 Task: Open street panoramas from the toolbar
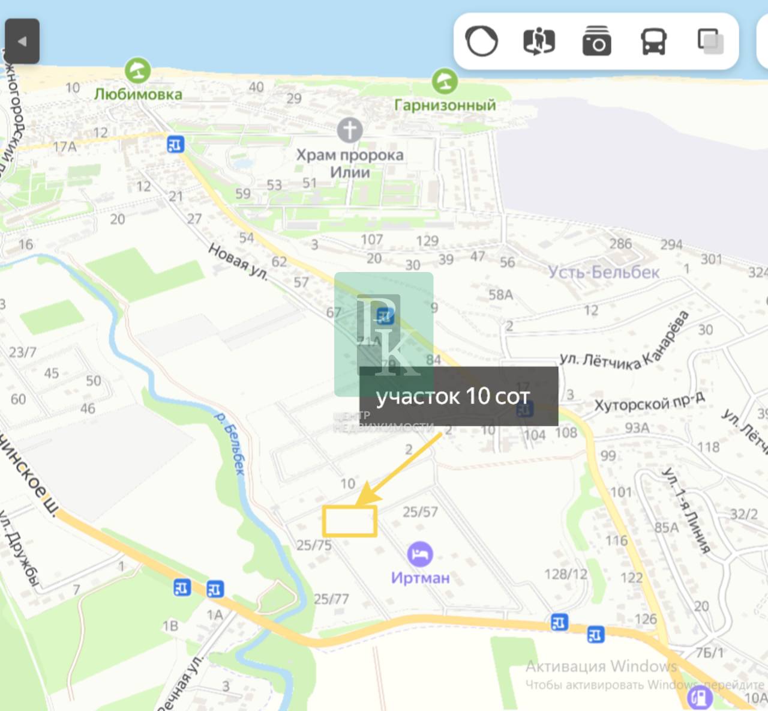539,41
